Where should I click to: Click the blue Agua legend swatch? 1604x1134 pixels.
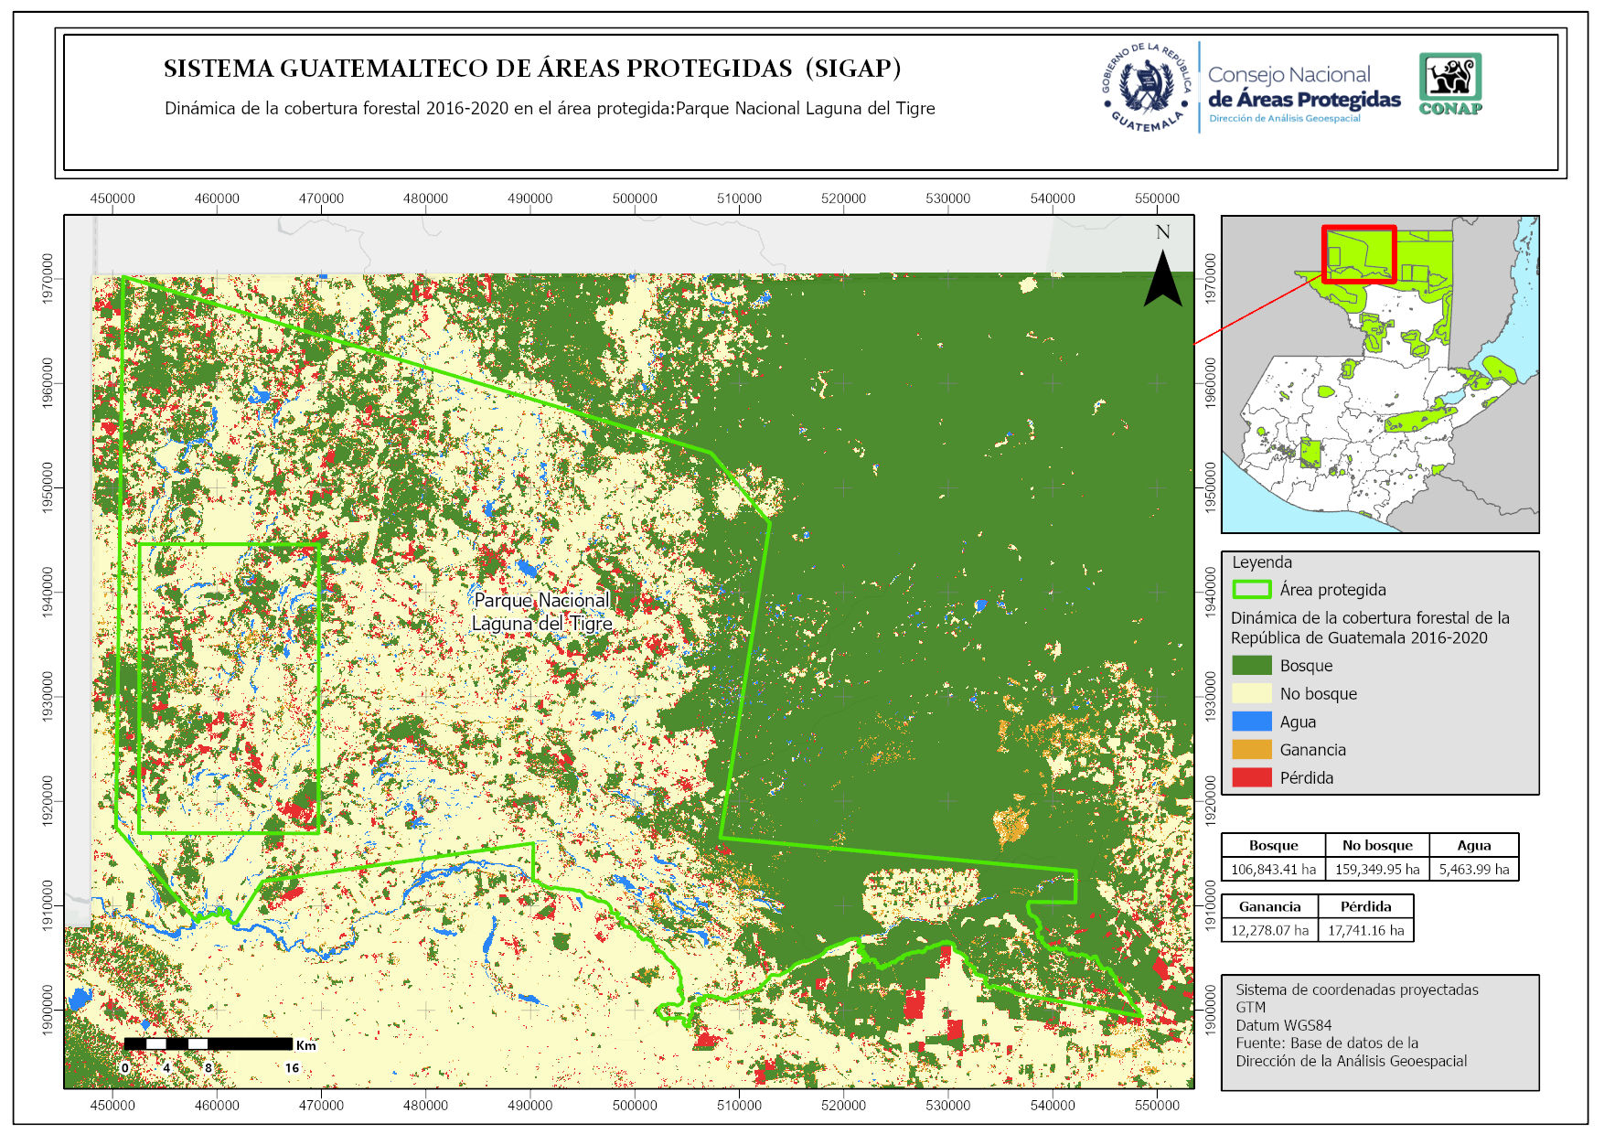(x=1251, y=722)
